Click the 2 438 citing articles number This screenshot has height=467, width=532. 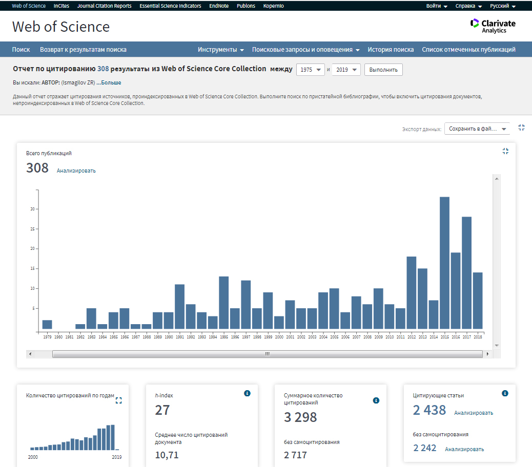(429, 410)
